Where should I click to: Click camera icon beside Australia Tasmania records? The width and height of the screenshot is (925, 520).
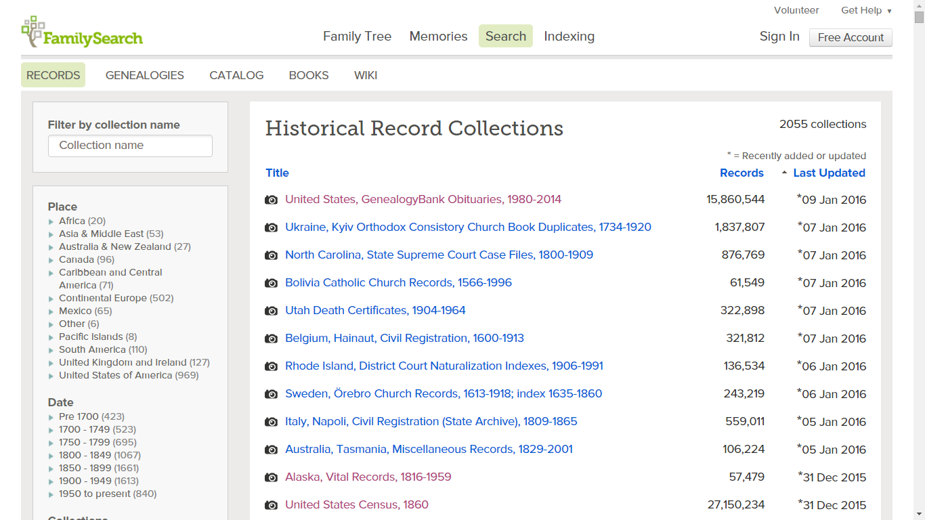271,450
